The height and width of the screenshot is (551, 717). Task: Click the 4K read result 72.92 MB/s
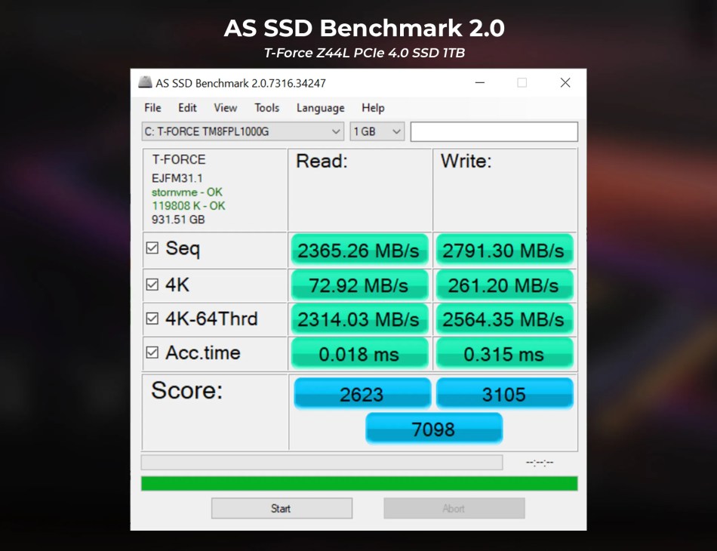coord(359,286)
